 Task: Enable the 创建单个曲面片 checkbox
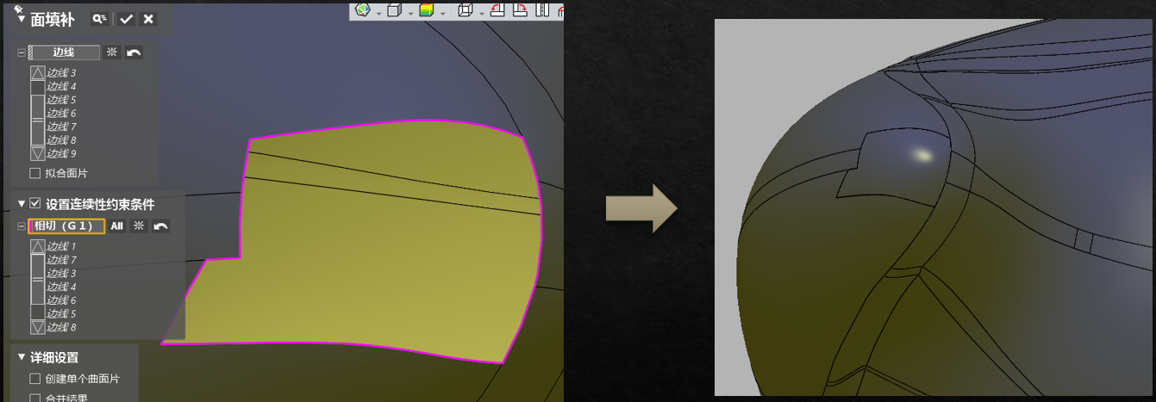click(35, 379)
